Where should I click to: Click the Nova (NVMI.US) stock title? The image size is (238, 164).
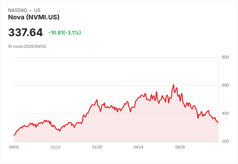pyautogui.click(x=34, y=17)
